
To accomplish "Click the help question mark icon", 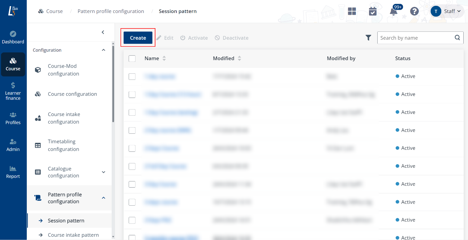I will [414, 11].
